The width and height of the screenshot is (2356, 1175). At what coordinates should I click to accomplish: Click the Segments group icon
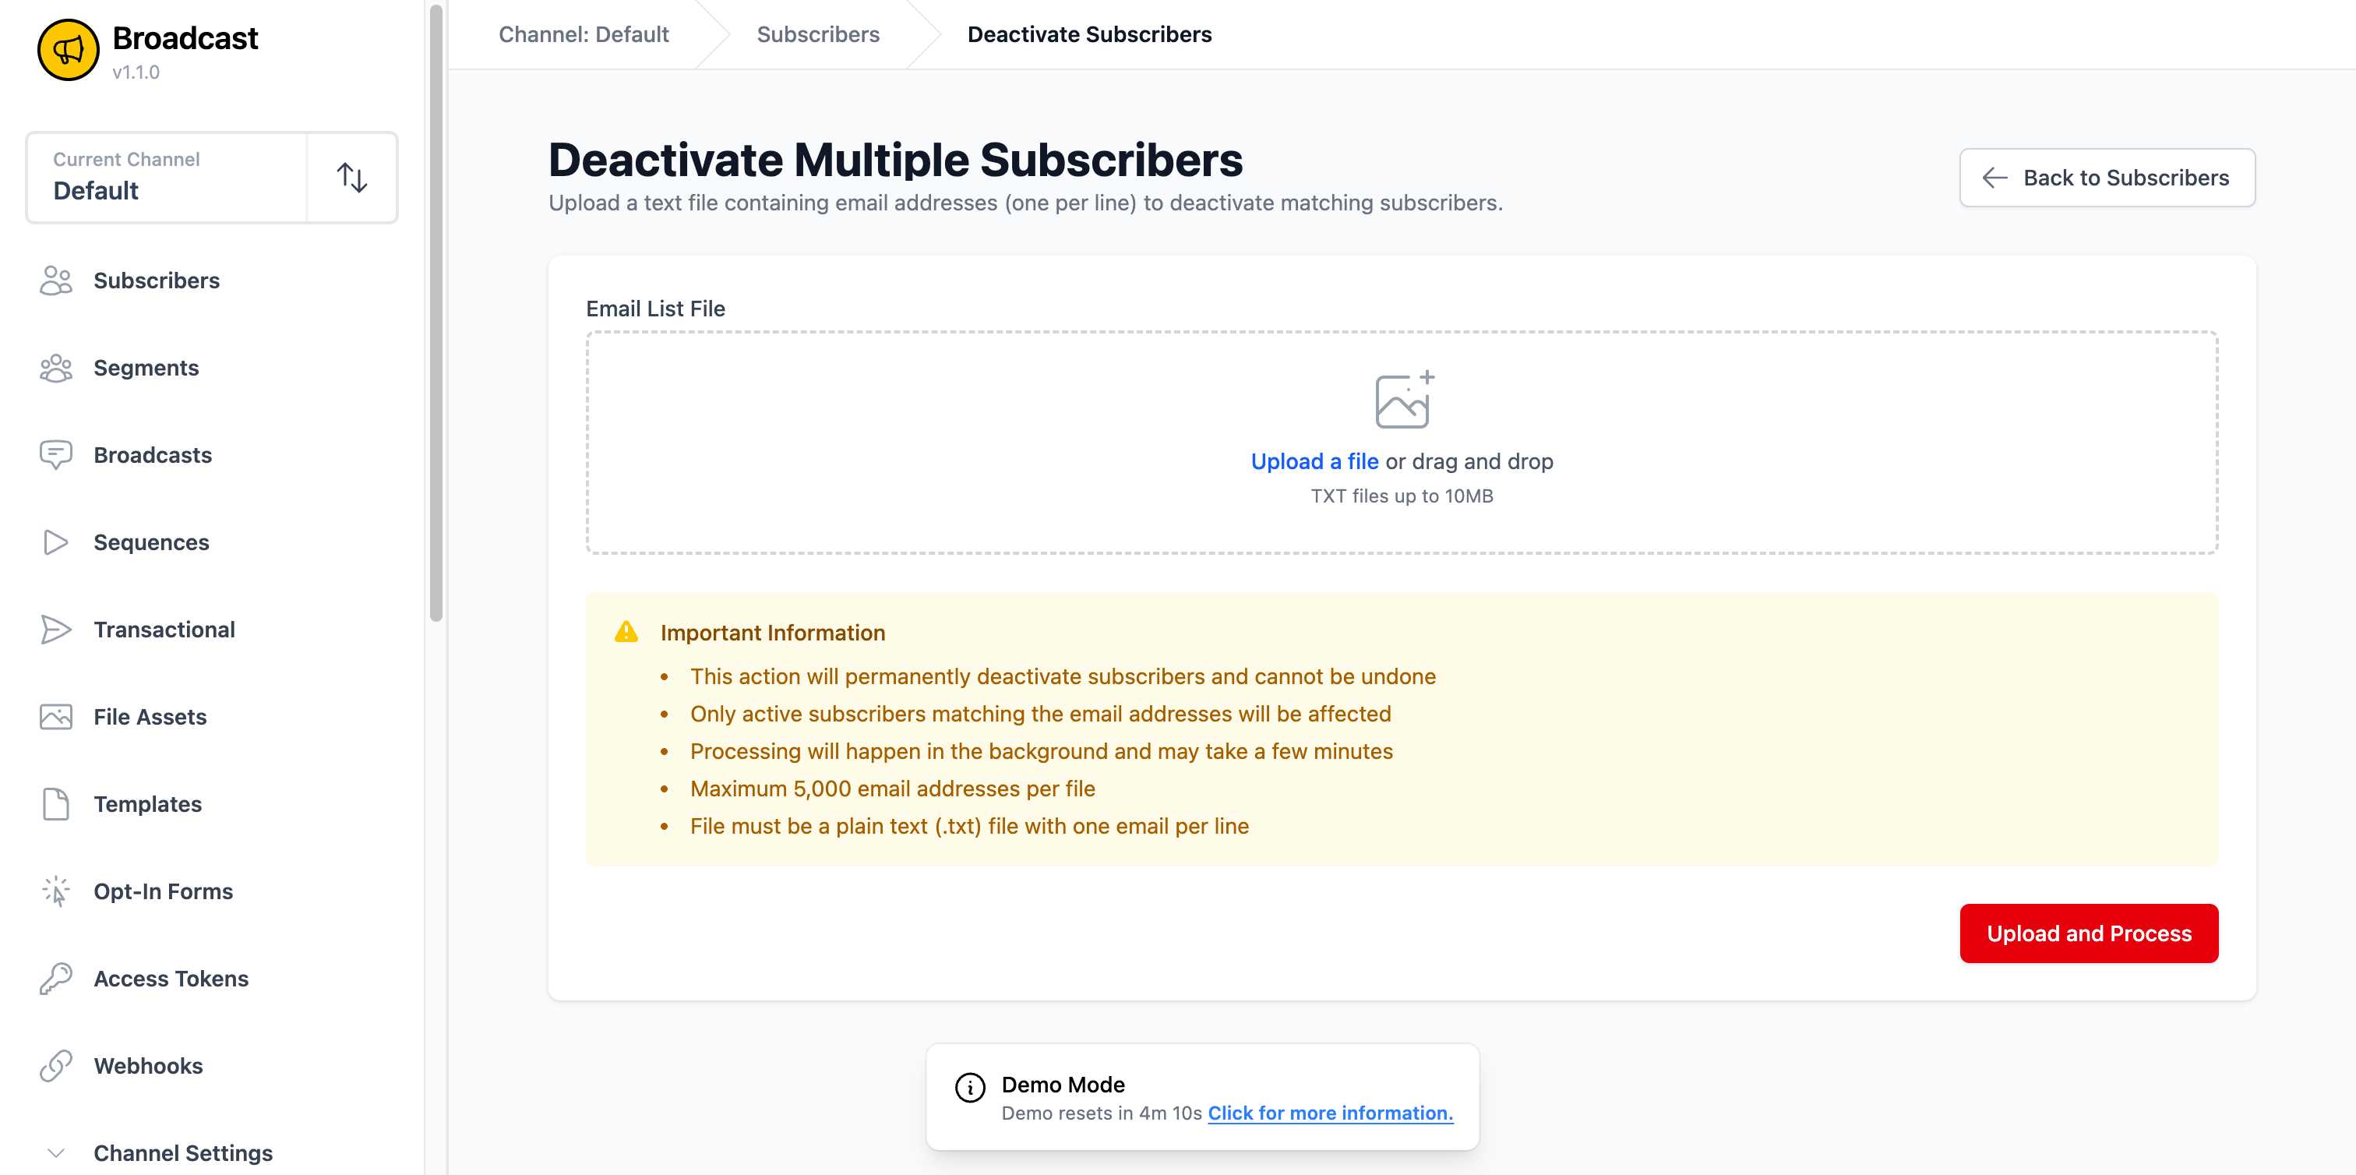click(56, 368)
